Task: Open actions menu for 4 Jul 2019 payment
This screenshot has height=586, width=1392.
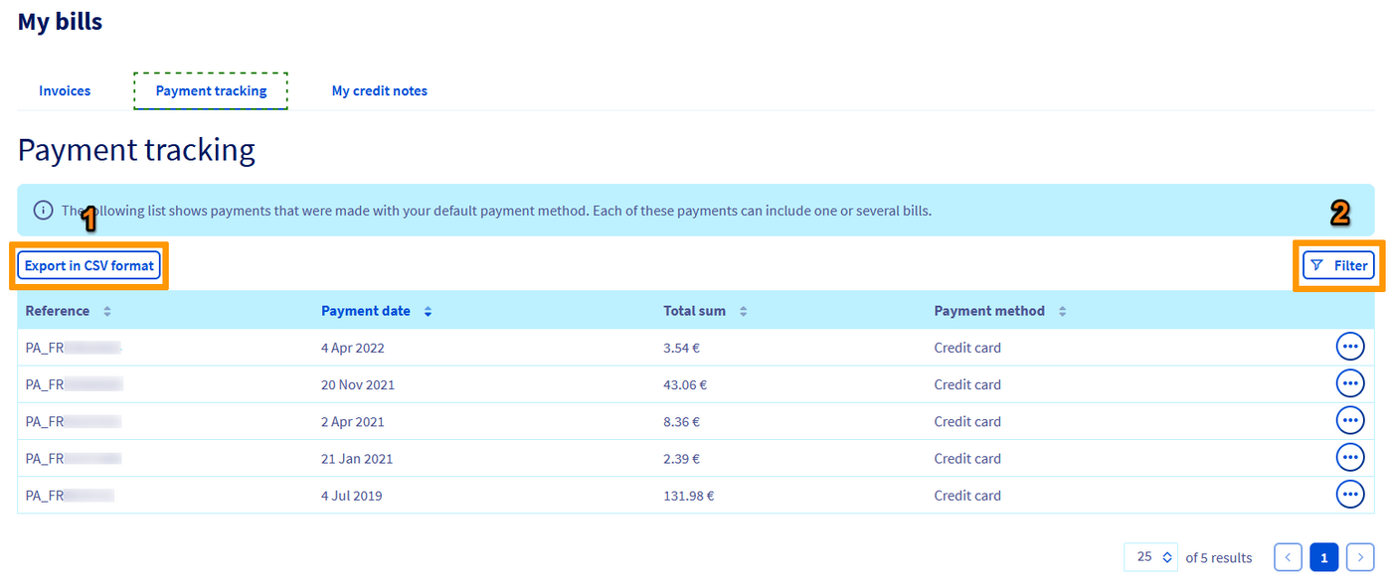Action: pyautogui.click(x=1349, y=494)
